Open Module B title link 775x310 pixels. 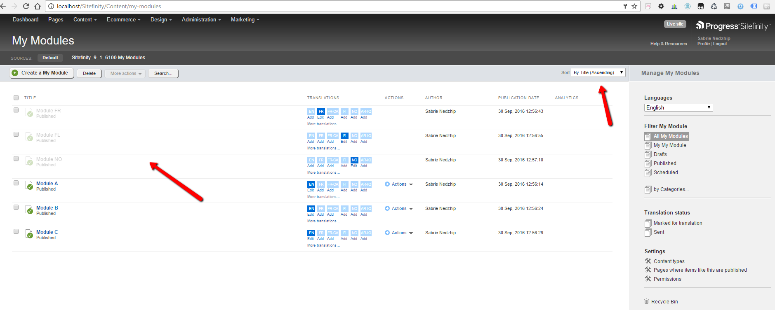click(x=47, y=208)
